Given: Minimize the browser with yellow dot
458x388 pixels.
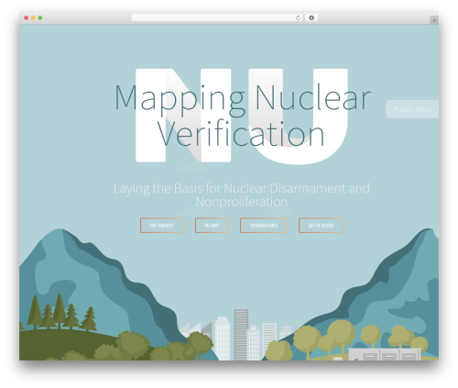Looking at the screenshot, I should 33,17.
